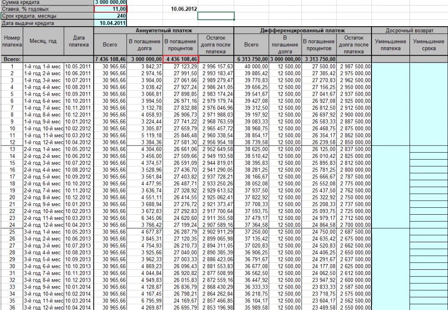Image resolution: width=448 pixels, height=310 pixels.
Task: Select differentiated interest total 3 313 750,00
Action: pyautogui.click(x=319, y=59)
